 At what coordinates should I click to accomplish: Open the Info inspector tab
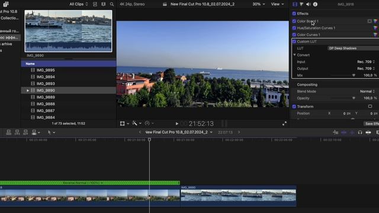tap(315, 4)
